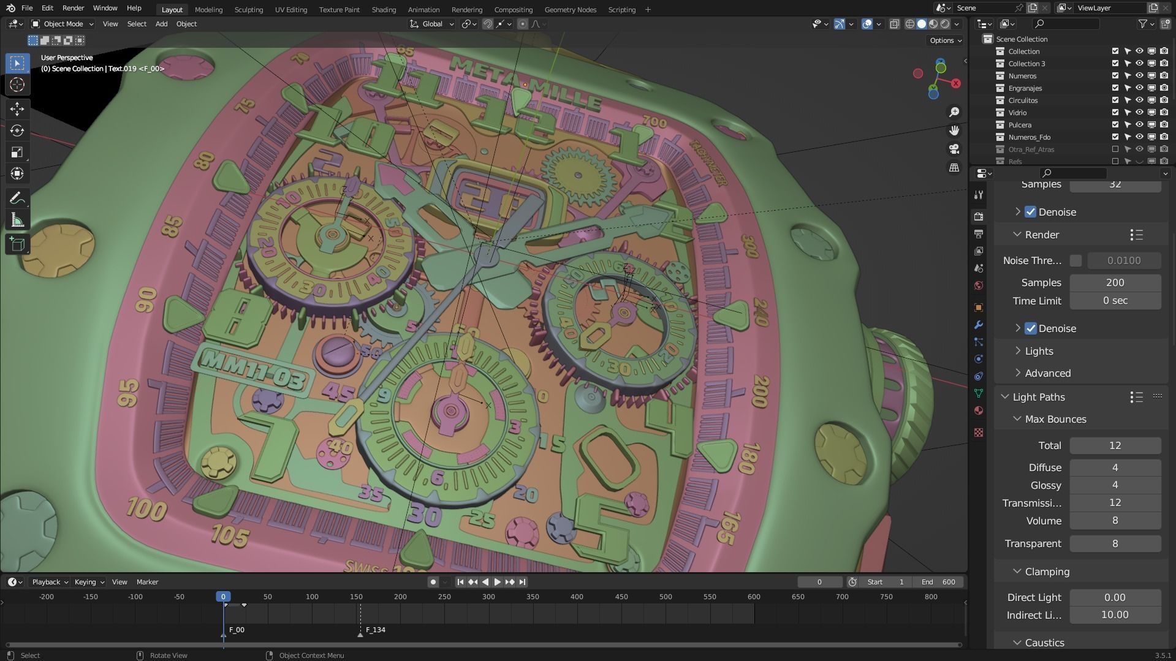Collapse the Caustics subpanel
This screenshot has height=661, width=1176.
[x=1044, y=643]
